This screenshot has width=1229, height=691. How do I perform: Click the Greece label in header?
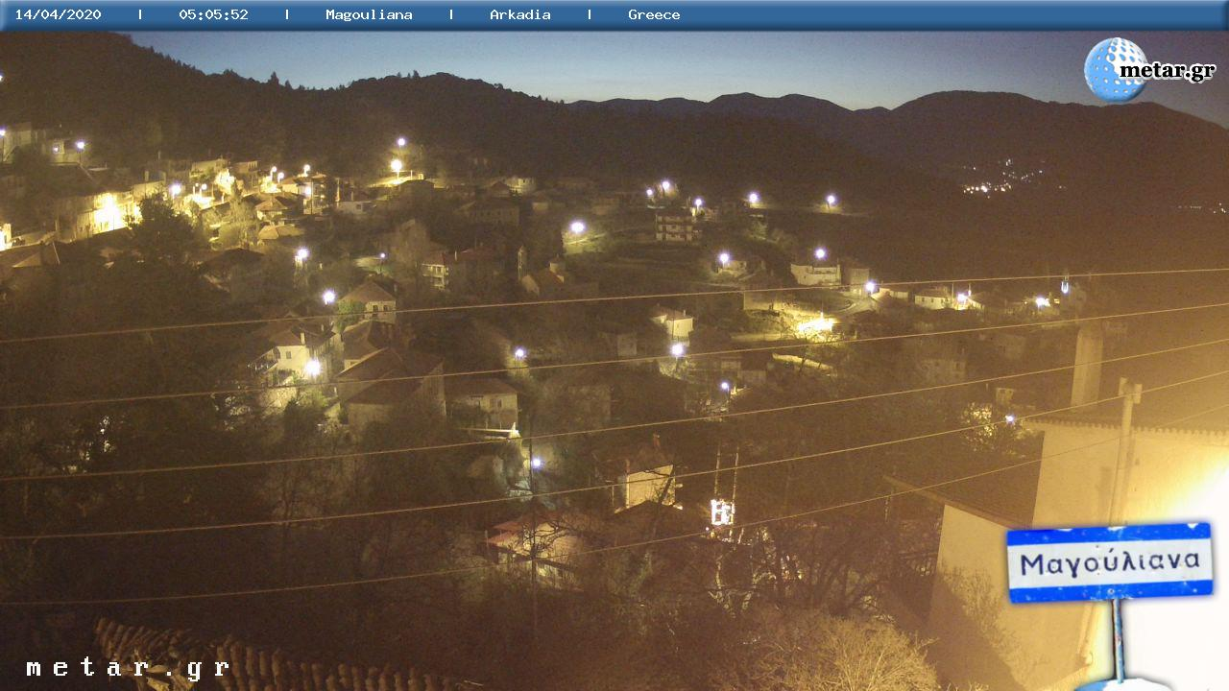click(654, 14)
